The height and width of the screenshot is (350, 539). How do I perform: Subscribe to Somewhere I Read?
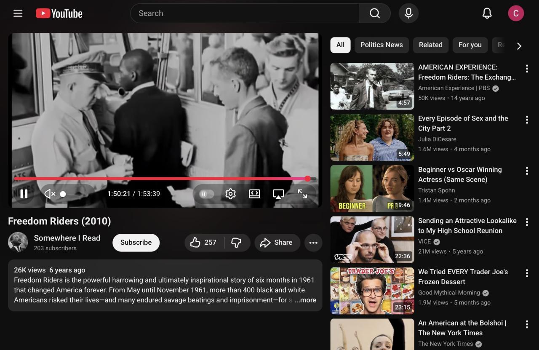pos(136,243)
